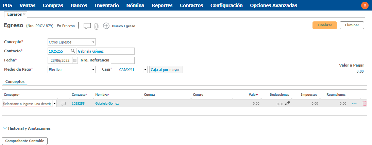
Task: Open the three-dots more options in row
Action: point(354,104)
